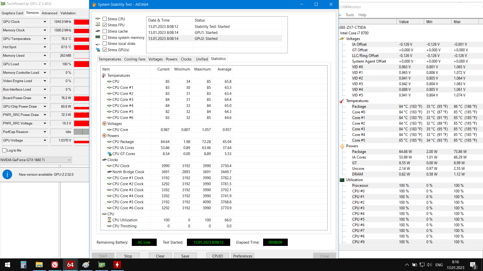Open AIDA64 from the taskbar
Image resolution: width=483 pixels, height=271 pixels.
tap(70, 265)
